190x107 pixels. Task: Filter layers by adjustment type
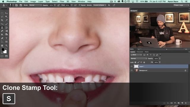[x=148, y=55]
